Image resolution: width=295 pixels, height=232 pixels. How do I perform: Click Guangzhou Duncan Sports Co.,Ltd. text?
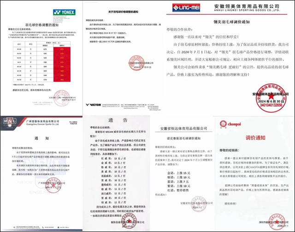coord(42,124)
